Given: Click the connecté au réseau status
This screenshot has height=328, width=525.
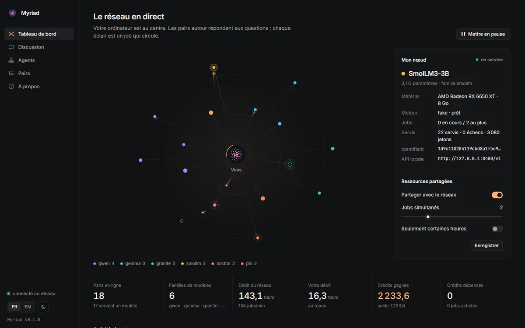Looking at the screenshot, I should click(31, 293).
